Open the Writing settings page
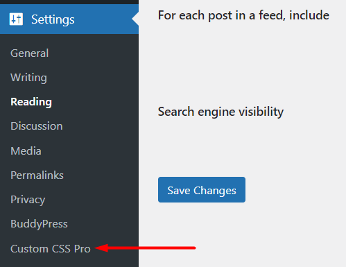 point(28,78)
